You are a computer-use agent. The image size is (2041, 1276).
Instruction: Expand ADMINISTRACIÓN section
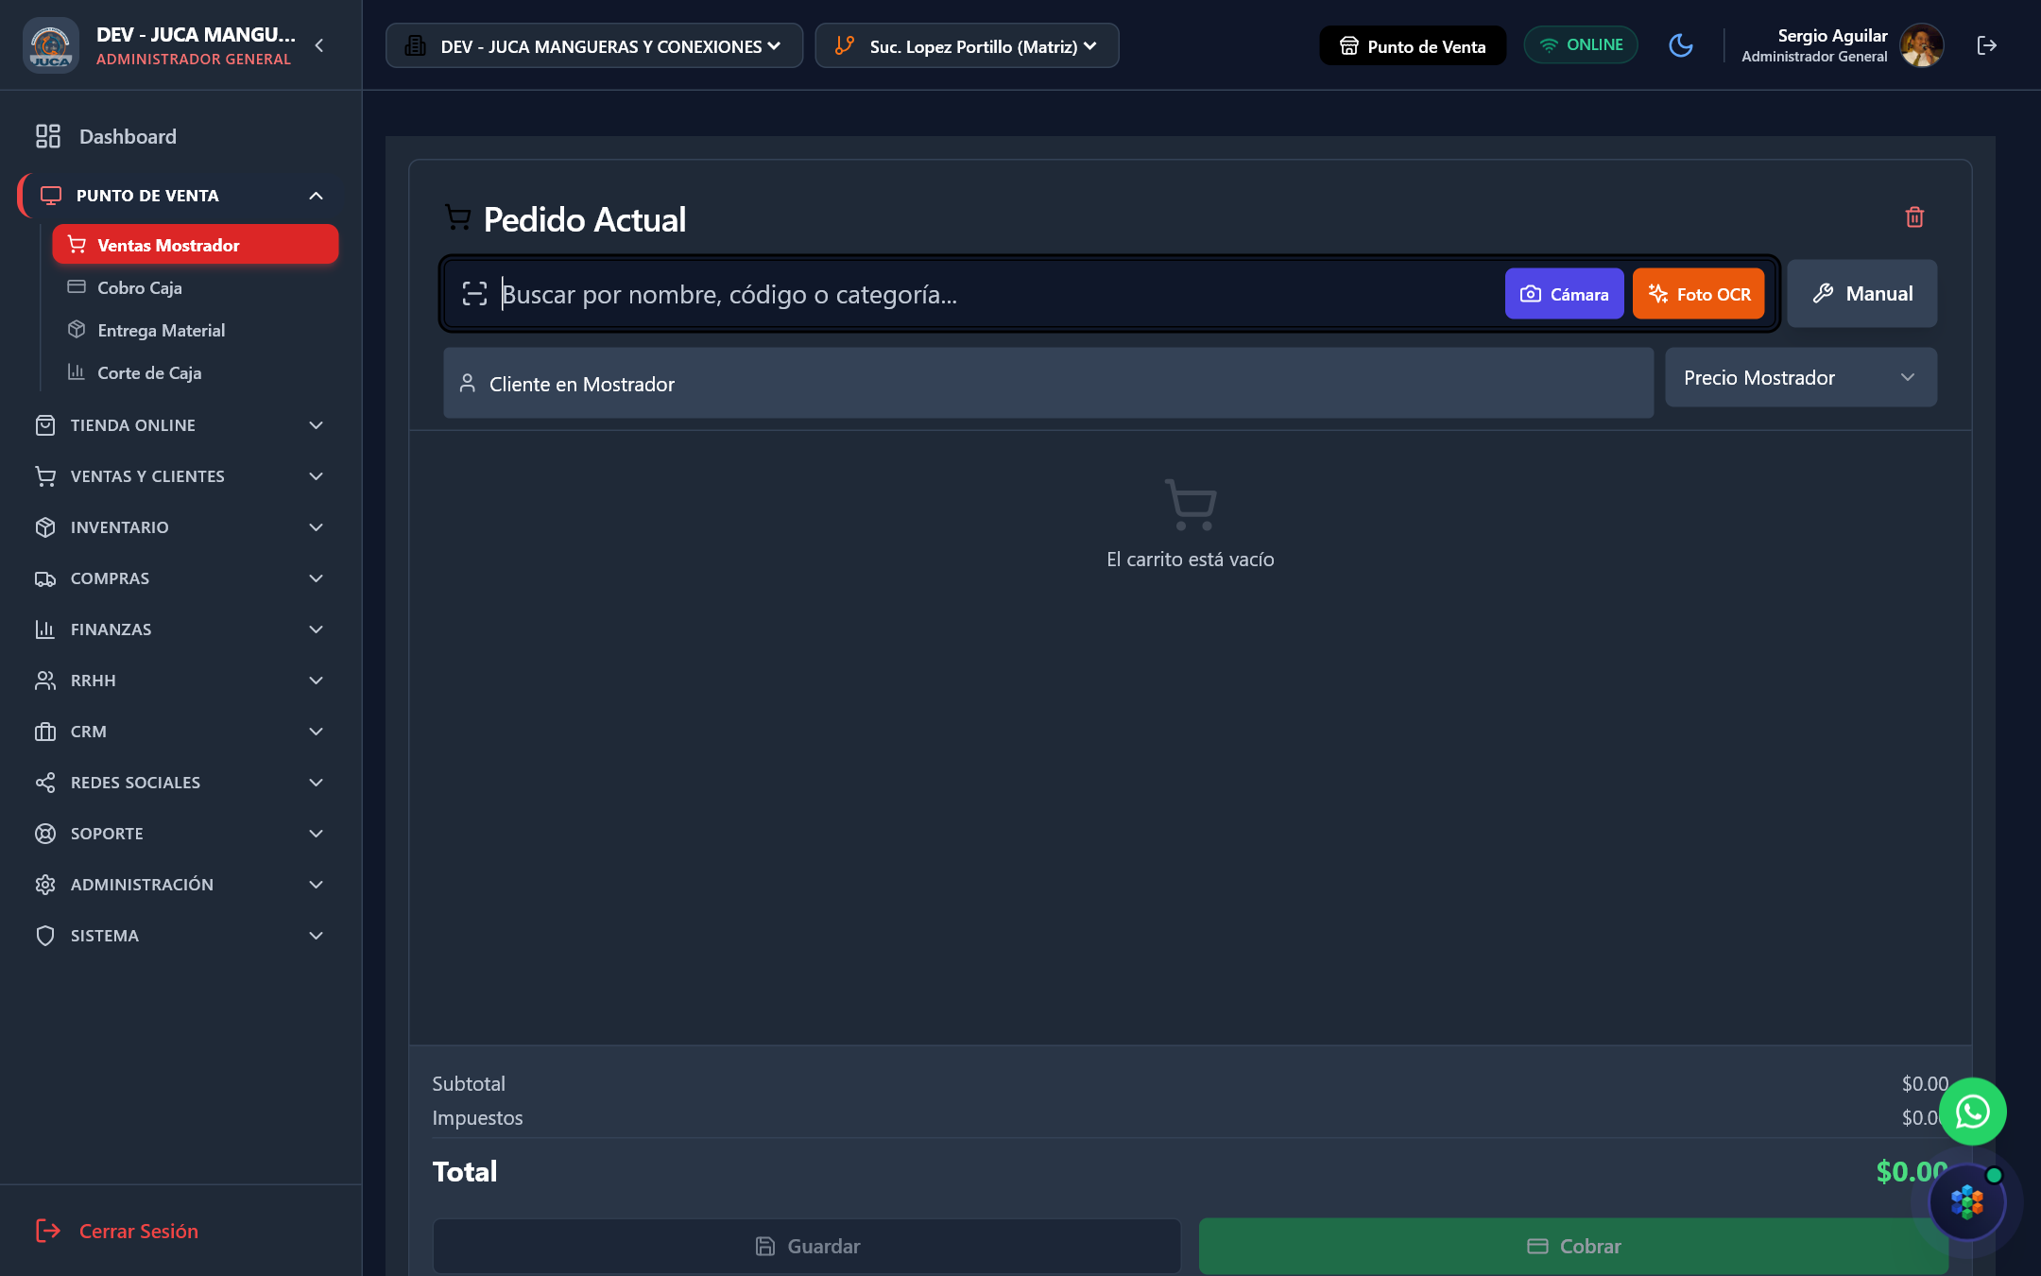click(x=180, y=885)
